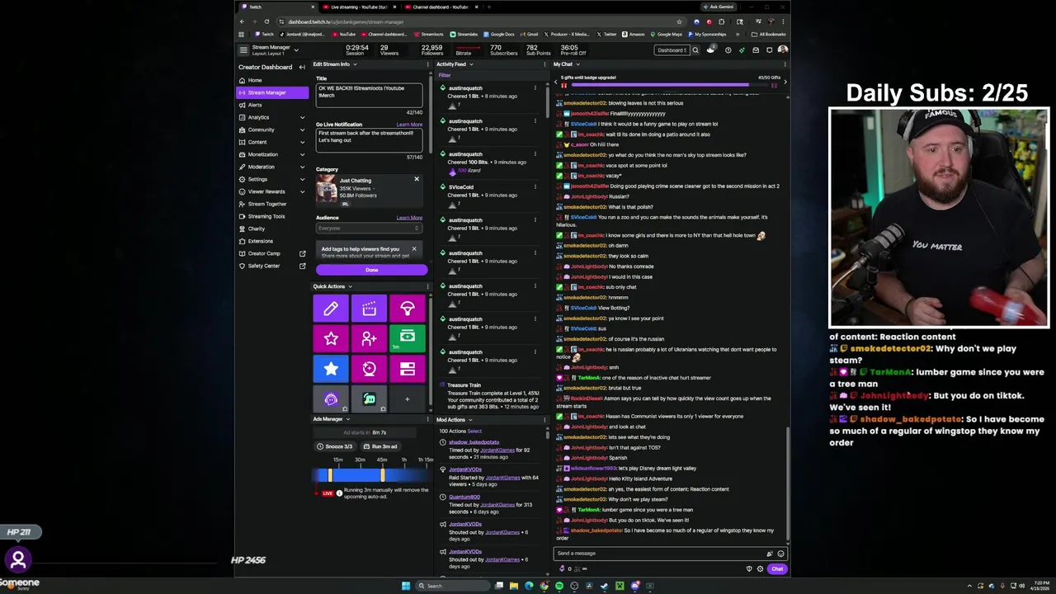Viewport: 1056px width, 594px height.
Task: Add a new quick action with plus tile
Action: [x=408, y=399]
